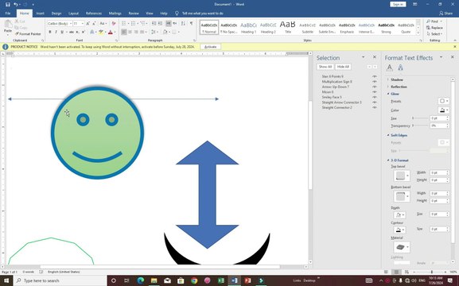459x286 pixels.
Task: Click the Format Painter tool
Action: [28, 34]
